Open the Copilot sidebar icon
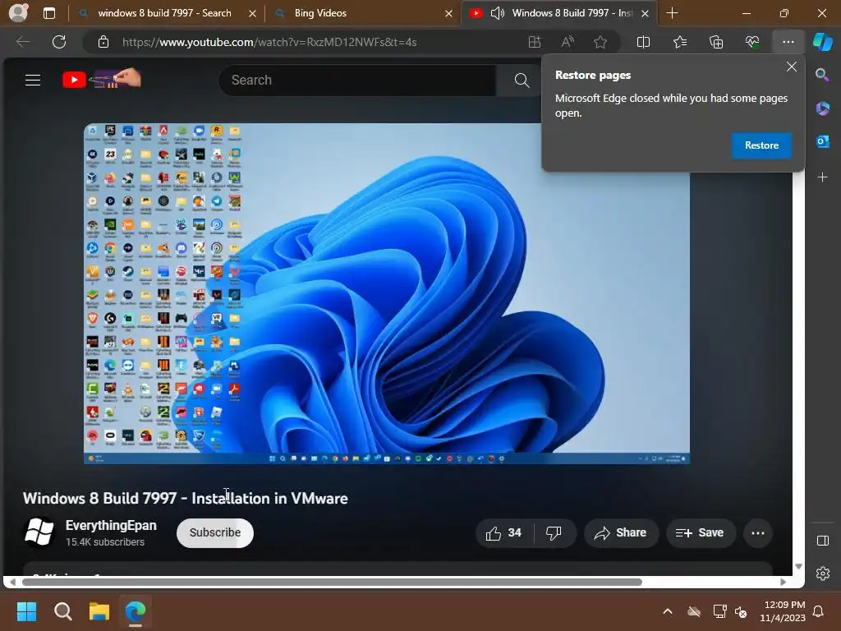This screenshot has width=841, height=631. click(x=823, y=42)
